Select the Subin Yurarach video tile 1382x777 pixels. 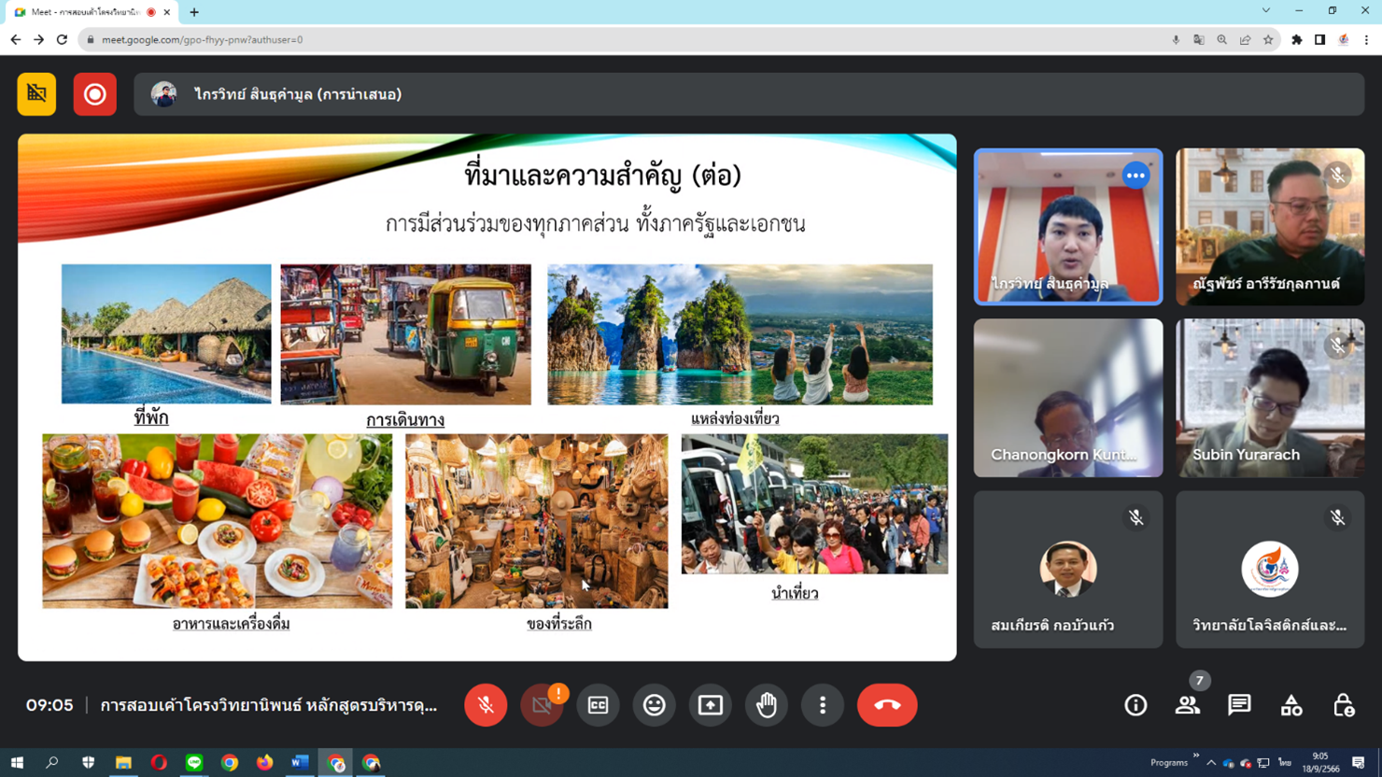1270,398
